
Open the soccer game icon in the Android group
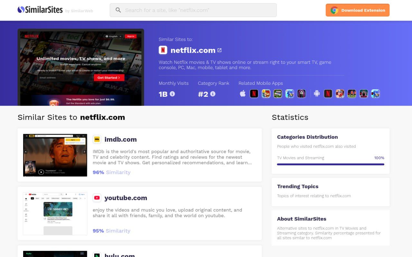pos(352,93)
